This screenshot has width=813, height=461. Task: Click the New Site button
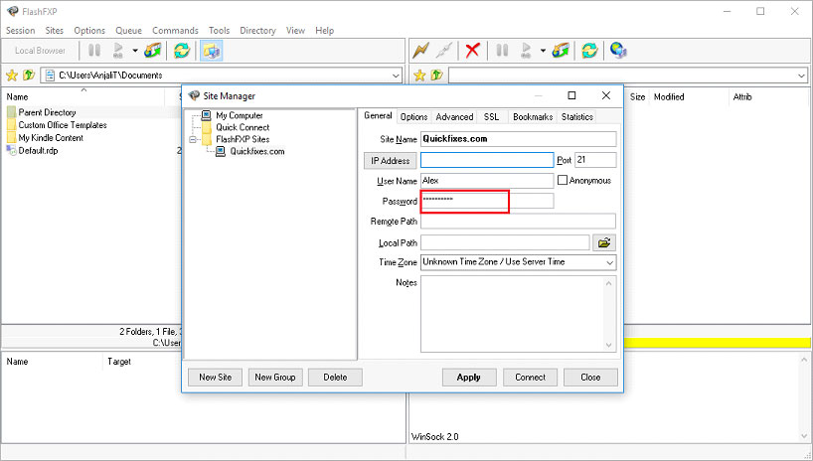(215, 378)
